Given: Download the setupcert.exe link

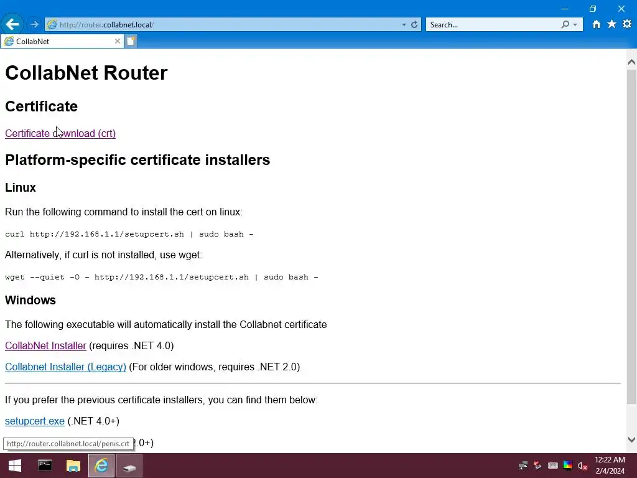Looking at the screenshot, I should 35,421.
